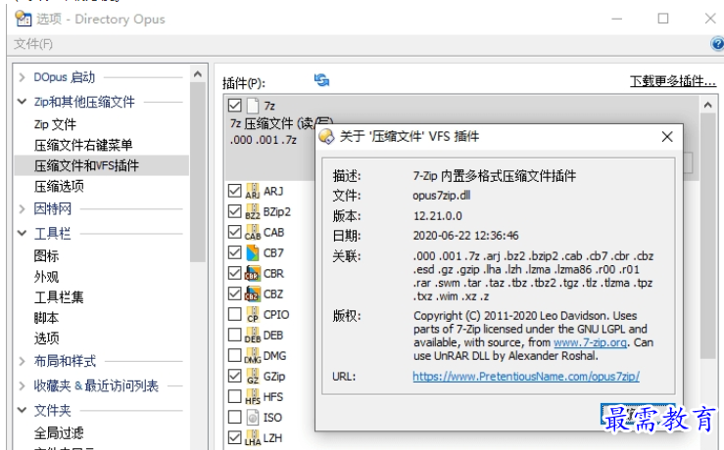Click the refresh plugins icon
The width and height of the screenshot is (724, 450).
tap(321, 80)
